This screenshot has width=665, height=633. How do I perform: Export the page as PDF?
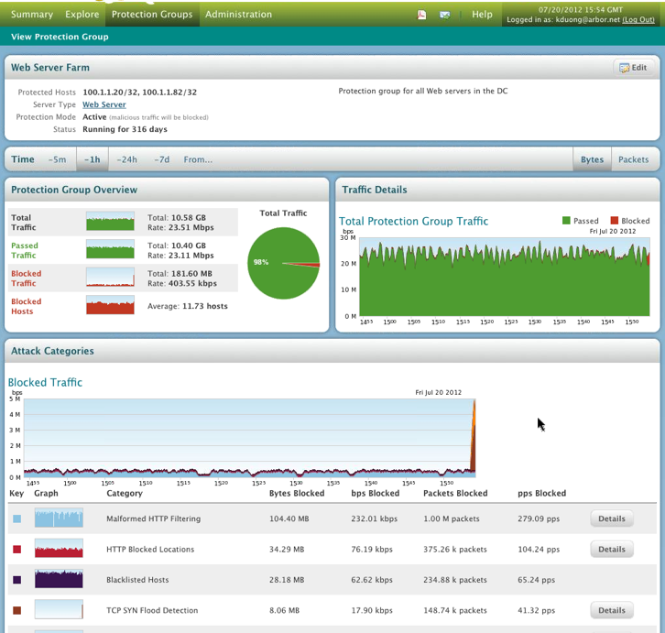[x=422, y=15]
